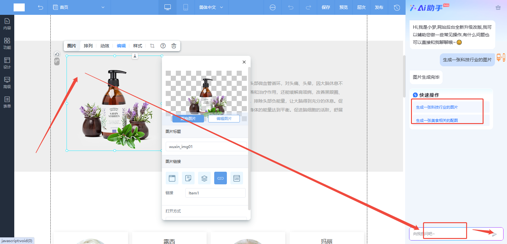Select the 编辑 option in image toolbar
The image size is (507, 244).
pos(121,46)
